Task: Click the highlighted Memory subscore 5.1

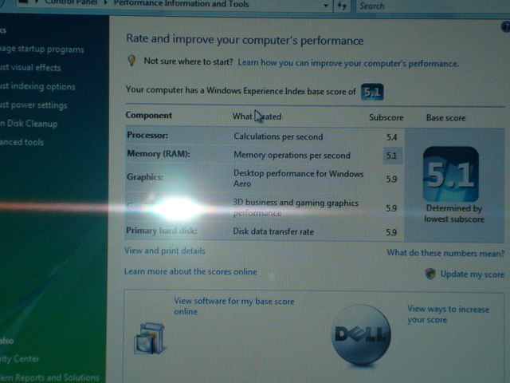Action: click(x=392, y=156)
